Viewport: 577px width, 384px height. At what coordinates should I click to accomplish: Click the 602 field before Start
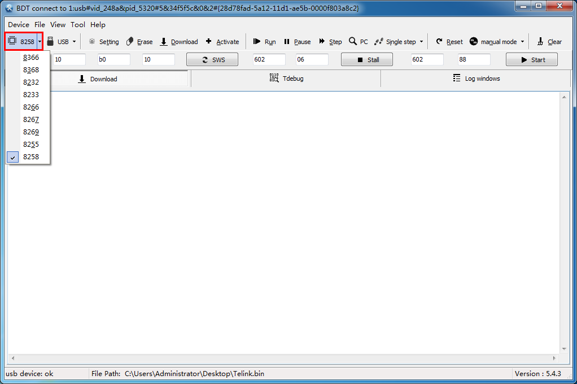coord(427,59)
